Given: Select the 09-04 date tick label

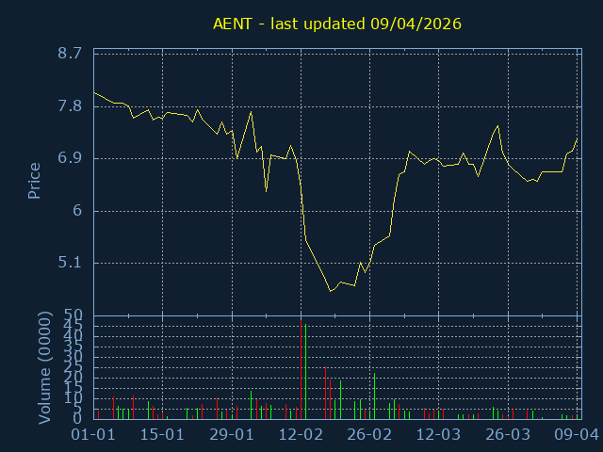Looking at the screenshot, I should coord(577,435).
